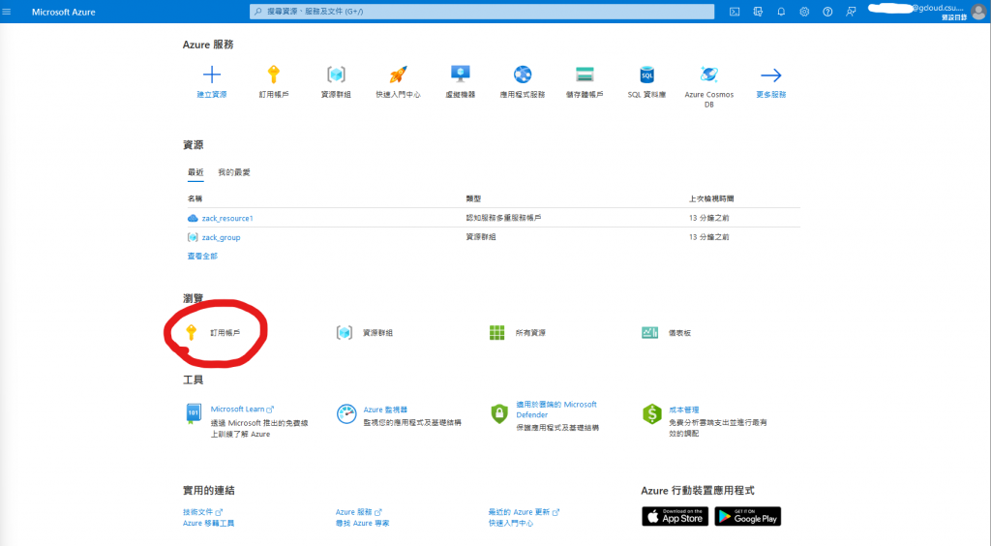The width and height of the screenshot is (991, 546).
Task: Click 13 分鐘之前 in zack_resource1 row
Action: [x=708, y=218]
